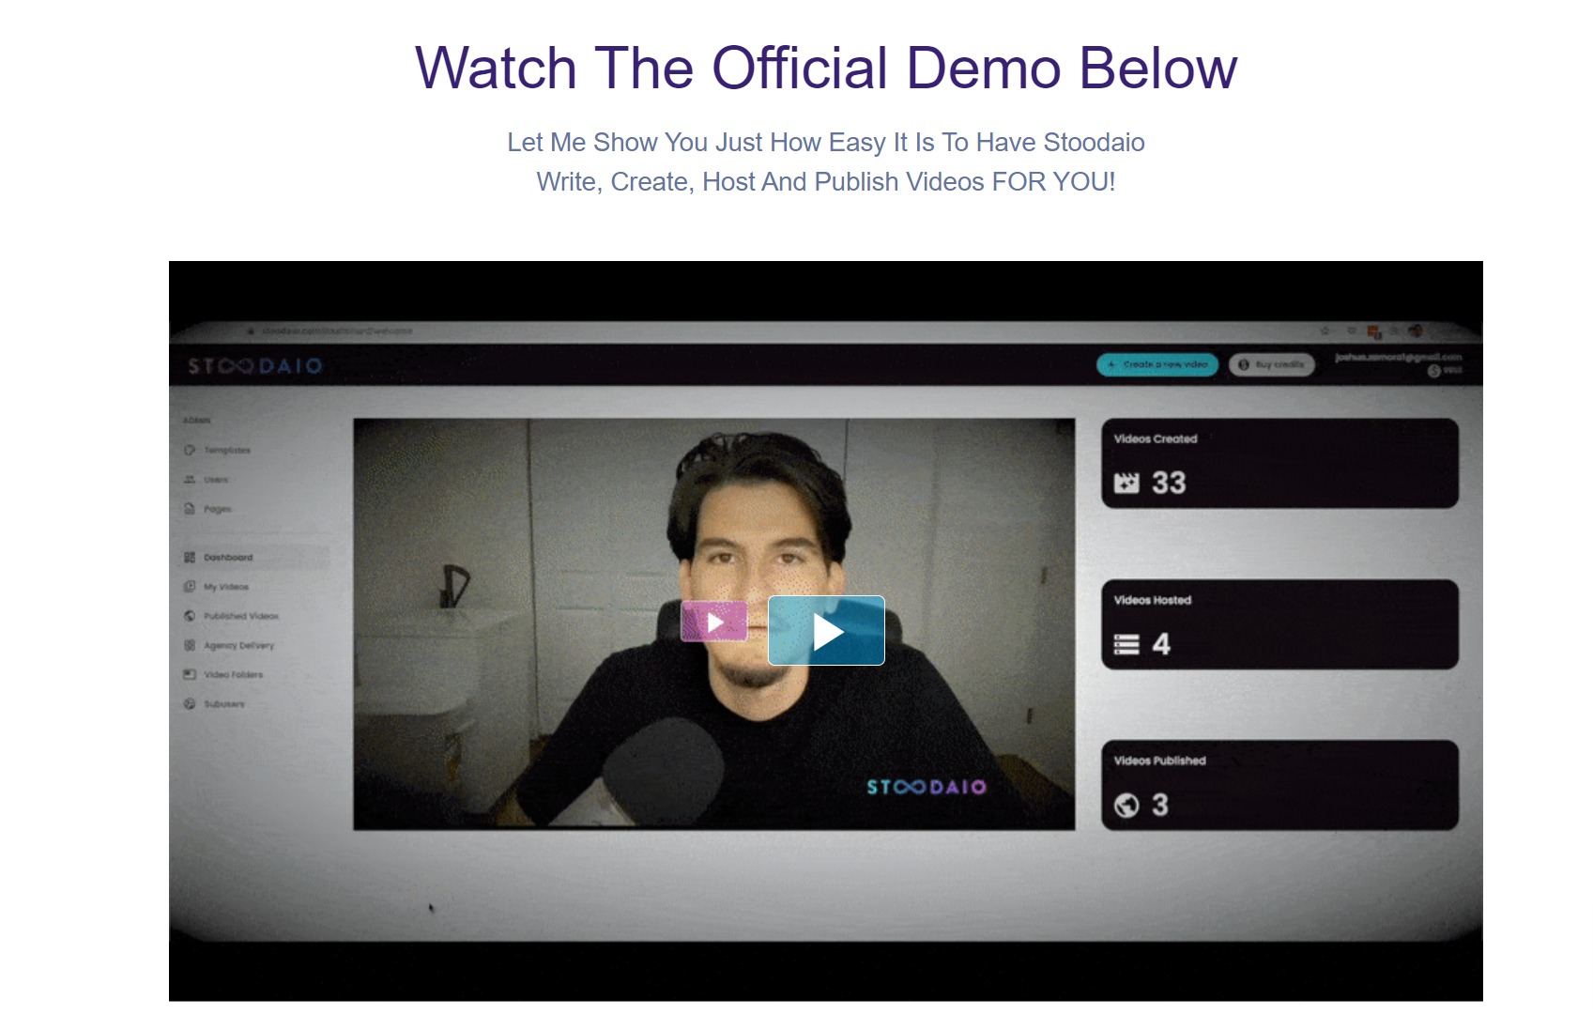
Task: Click the Stoodaio logo in the header
Action: (254, 366)
